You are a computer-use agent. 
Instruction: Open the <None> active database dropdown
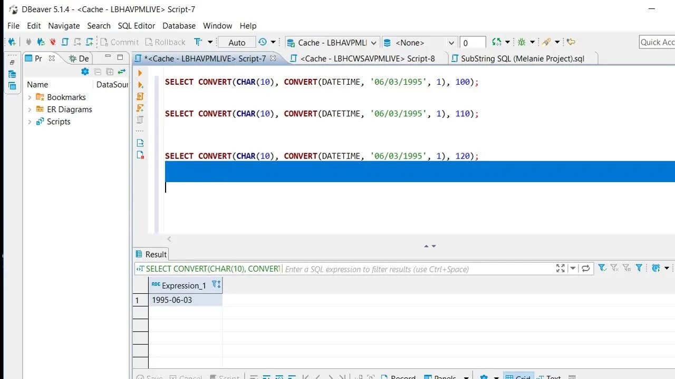coord(419,43)
